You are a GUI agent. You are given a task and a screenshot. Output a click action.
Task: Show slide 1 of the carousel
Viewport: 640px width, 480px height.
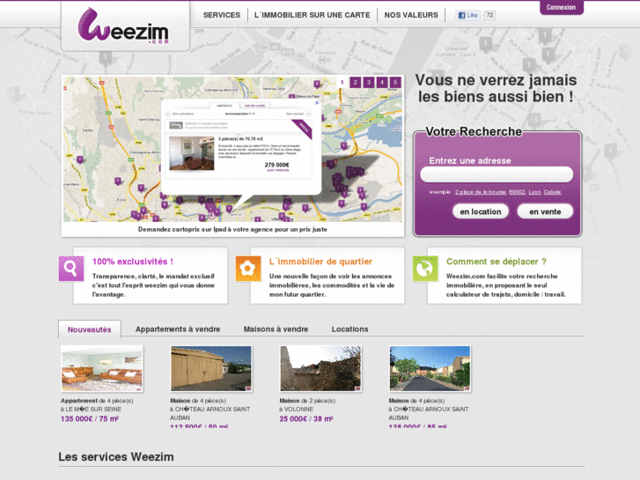click(342, 82)
